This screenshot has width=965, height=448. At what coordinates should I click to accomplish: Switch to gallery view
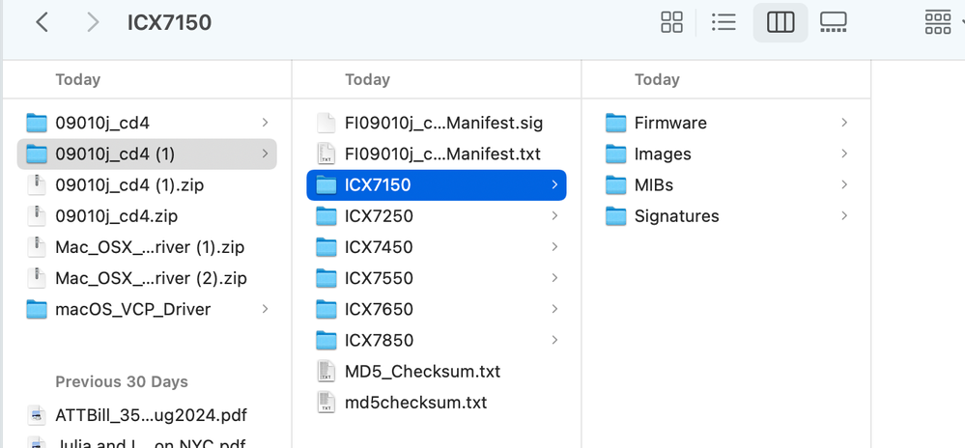(x=833, y=22)
